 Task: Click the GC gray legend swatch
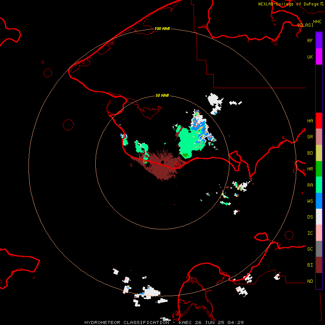[319, 249]
